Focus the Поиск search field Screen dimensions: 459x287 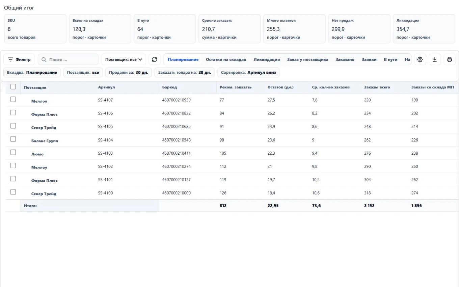pyautogui.click(x=68, y=59)
